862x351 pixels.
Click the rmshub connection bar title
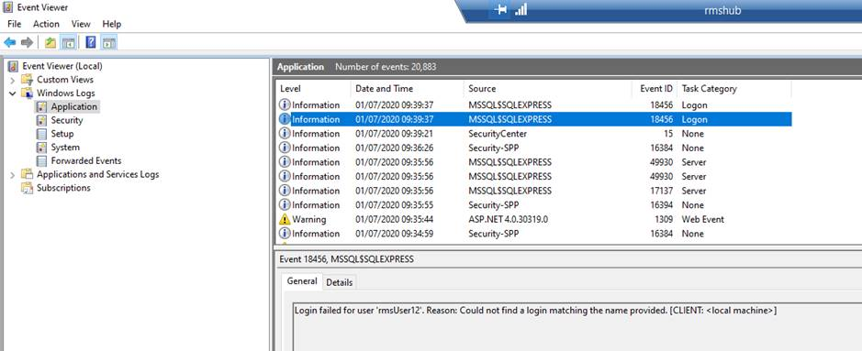point(722,10)
